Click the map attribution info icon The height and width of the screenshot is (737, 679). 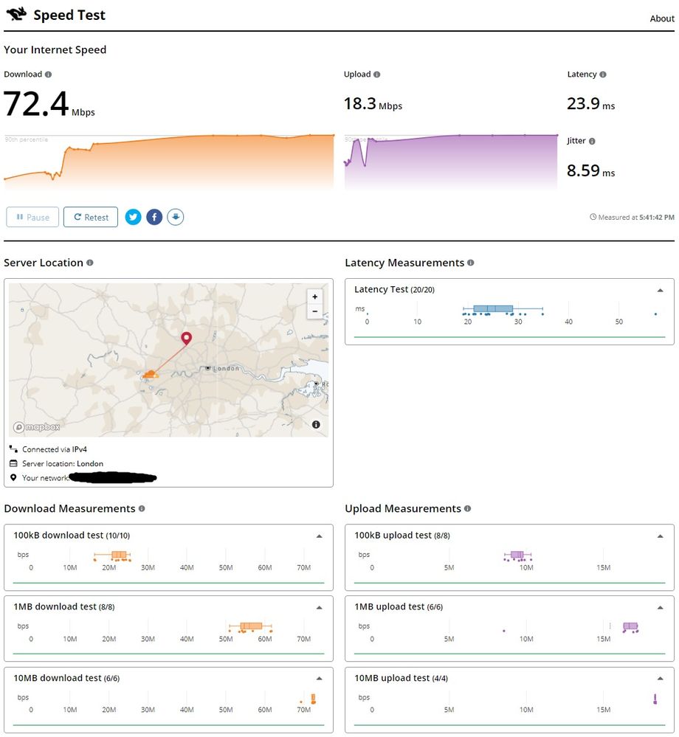coord(316,425)
